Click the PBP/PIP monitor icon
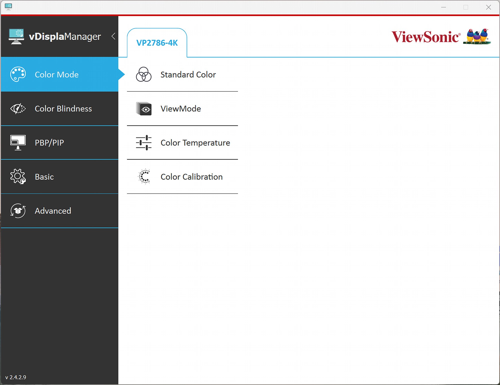Viewport: 500px width, 385px height. click(18, 143)
